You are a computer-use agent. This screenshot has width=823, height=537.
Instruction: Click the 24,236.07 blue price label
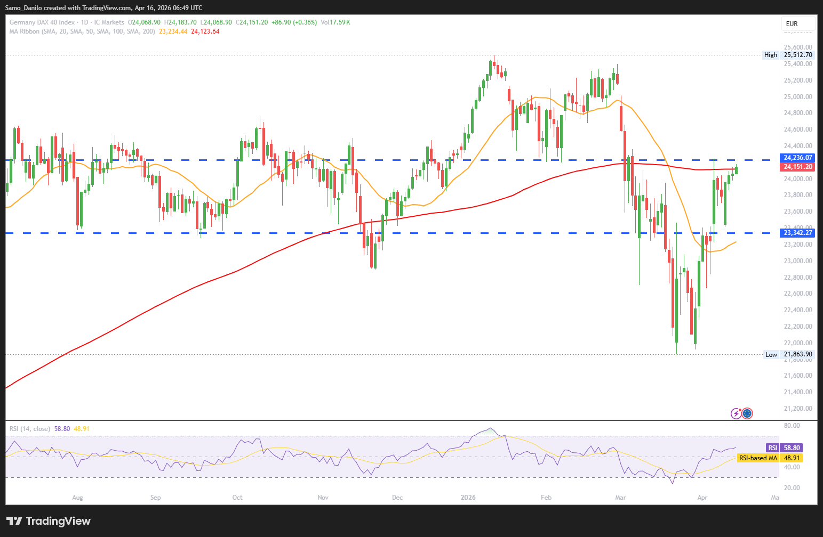click(x=798, y=158)
